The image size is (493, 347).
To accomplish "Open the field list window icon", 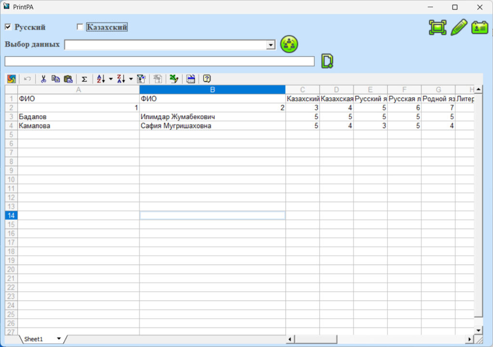I will tap(191, 79).
